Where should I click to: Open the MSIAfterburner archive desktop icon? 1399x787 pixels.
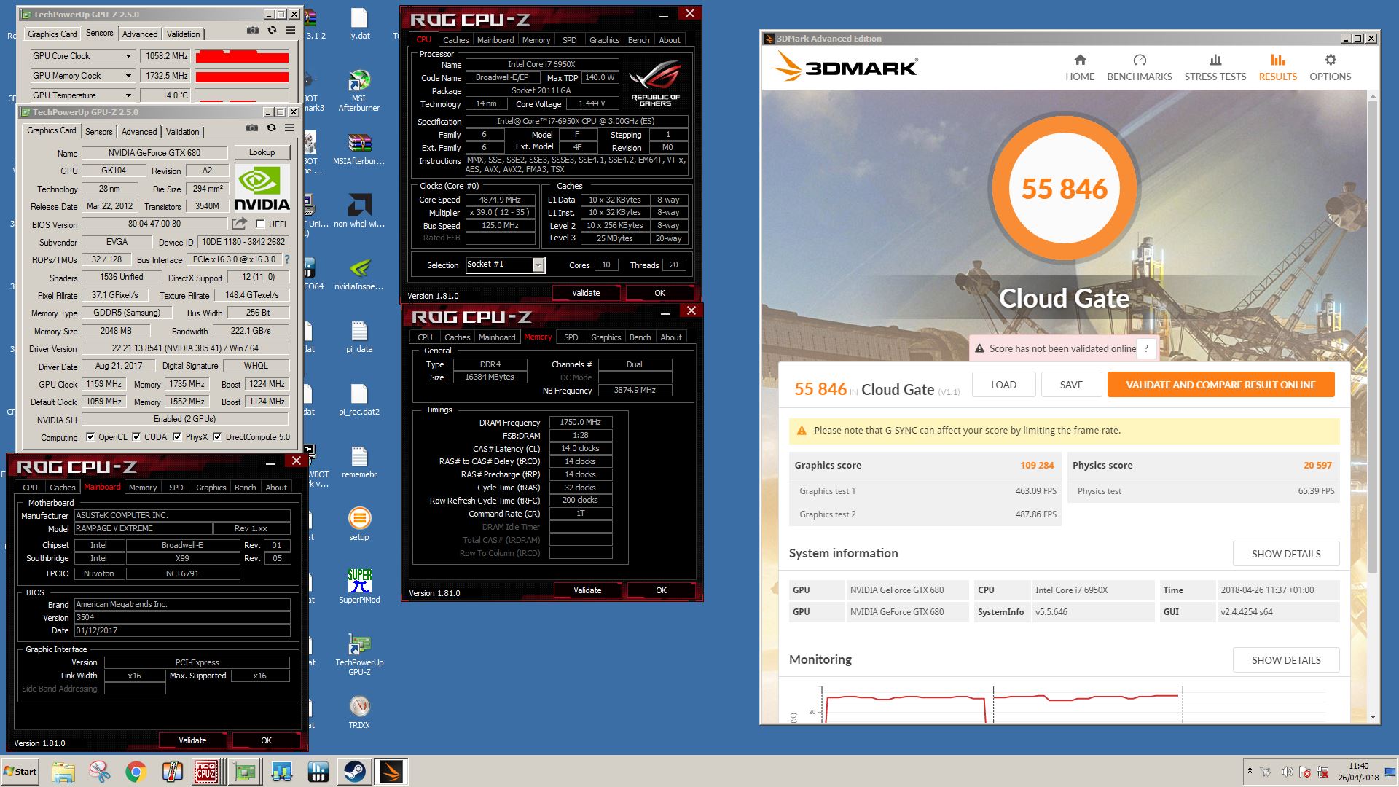[359, 149]
